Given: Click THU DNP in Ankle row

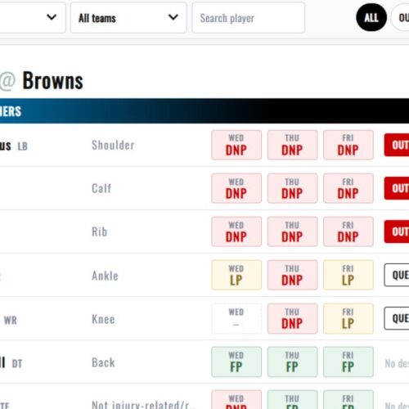Looking at the screenshot, I should point(292,275).
